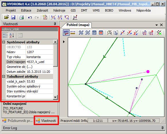The width and height of the screenshot is (167, 134).
Task: Click the pipe segment import/export icon
Action: pyautogui.click(x=60, y=17)
